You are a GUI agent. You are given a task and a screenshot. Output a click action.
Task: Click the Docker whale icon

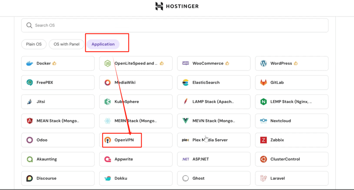[x=30, y=63]
